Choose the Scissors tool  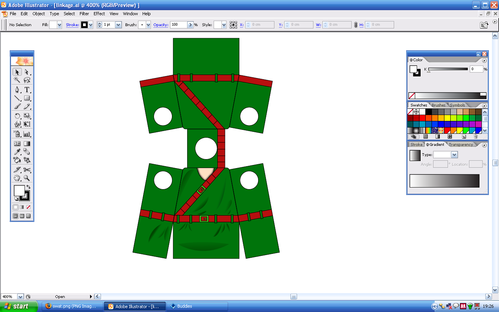27,170
